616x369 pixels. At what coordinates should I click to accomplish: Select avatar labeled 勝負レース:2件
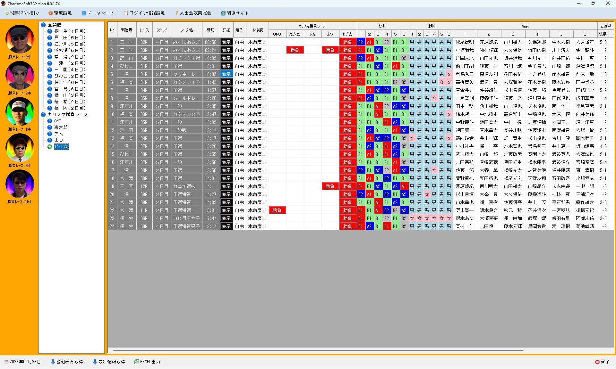point(20,75)
